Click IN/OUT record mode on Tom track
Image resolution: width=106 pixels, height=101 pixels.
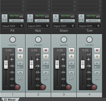97,67
